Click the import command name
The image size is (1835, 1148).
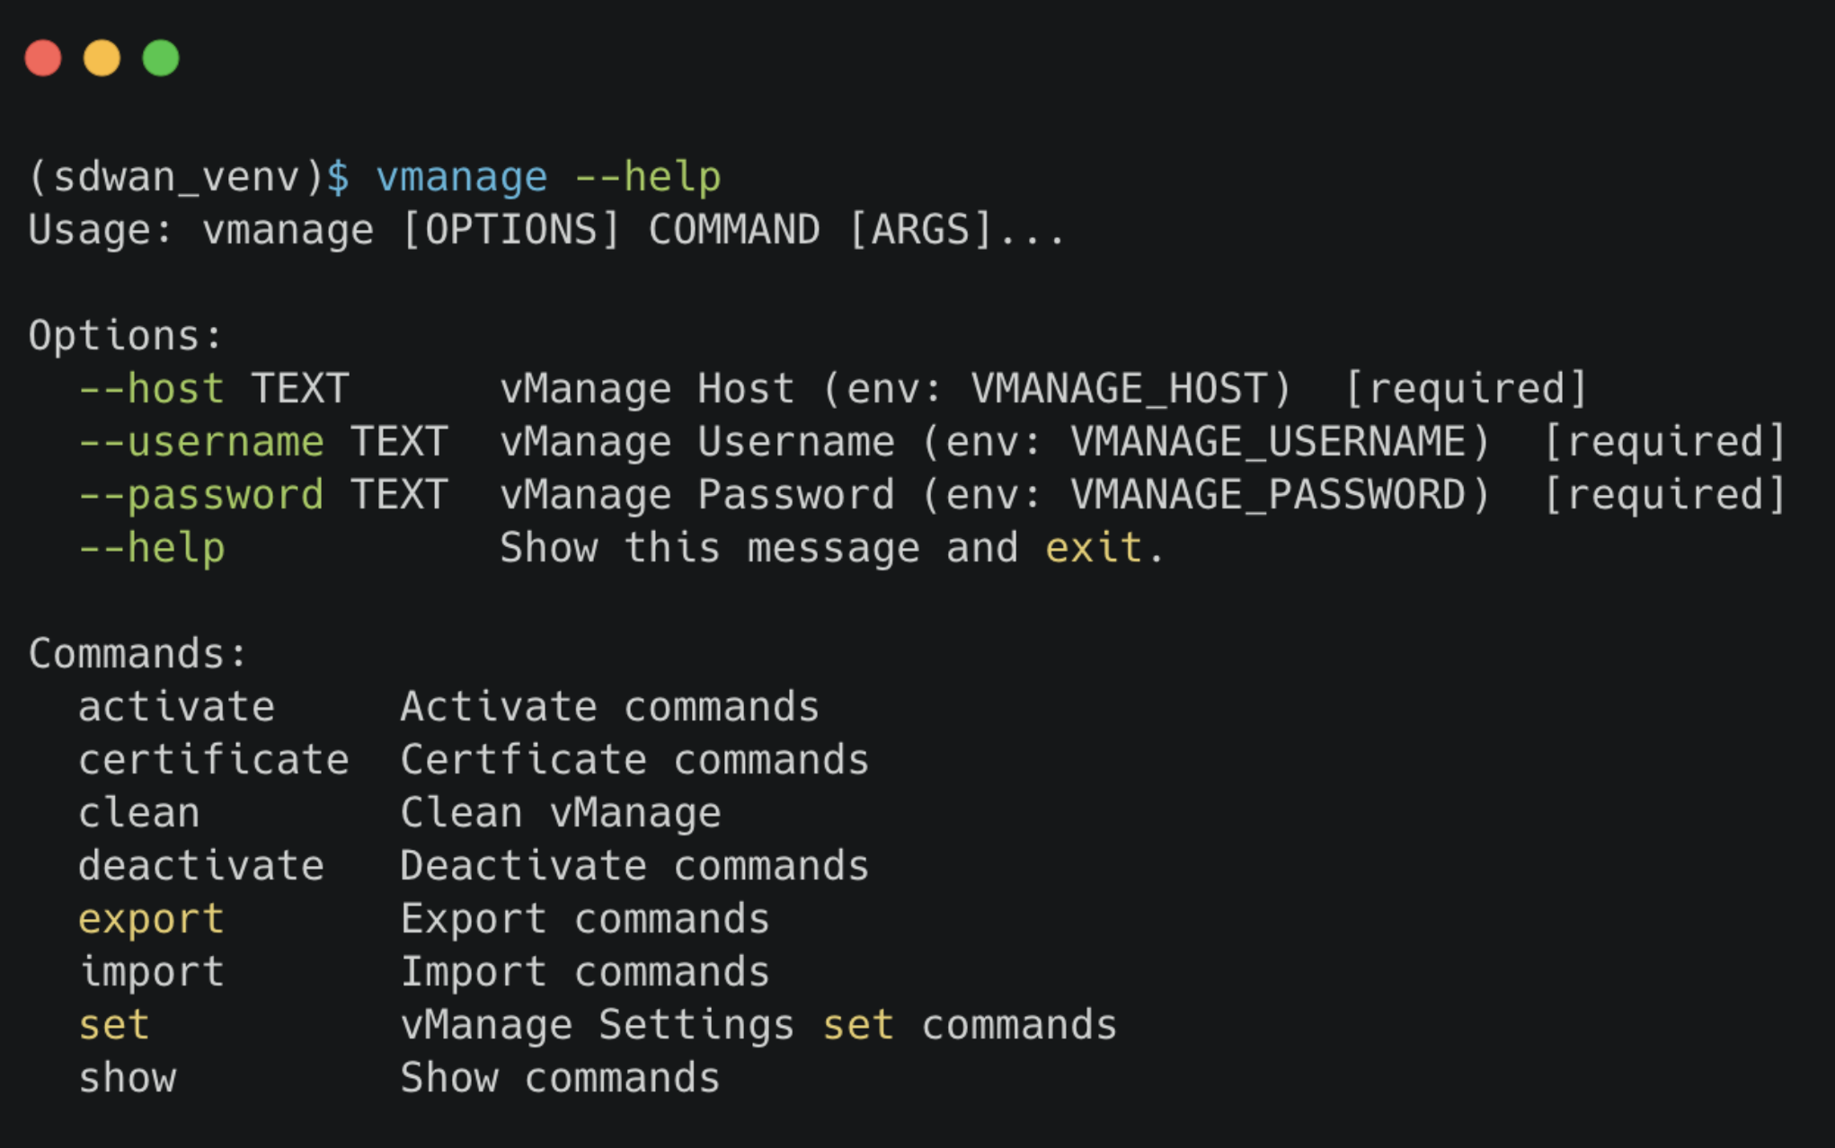pos(151,972)
